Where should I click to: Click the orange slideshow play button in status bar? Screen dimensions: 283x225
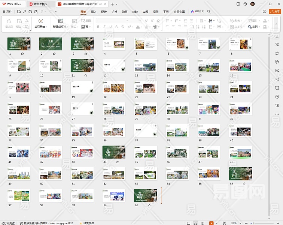point(212,223)
